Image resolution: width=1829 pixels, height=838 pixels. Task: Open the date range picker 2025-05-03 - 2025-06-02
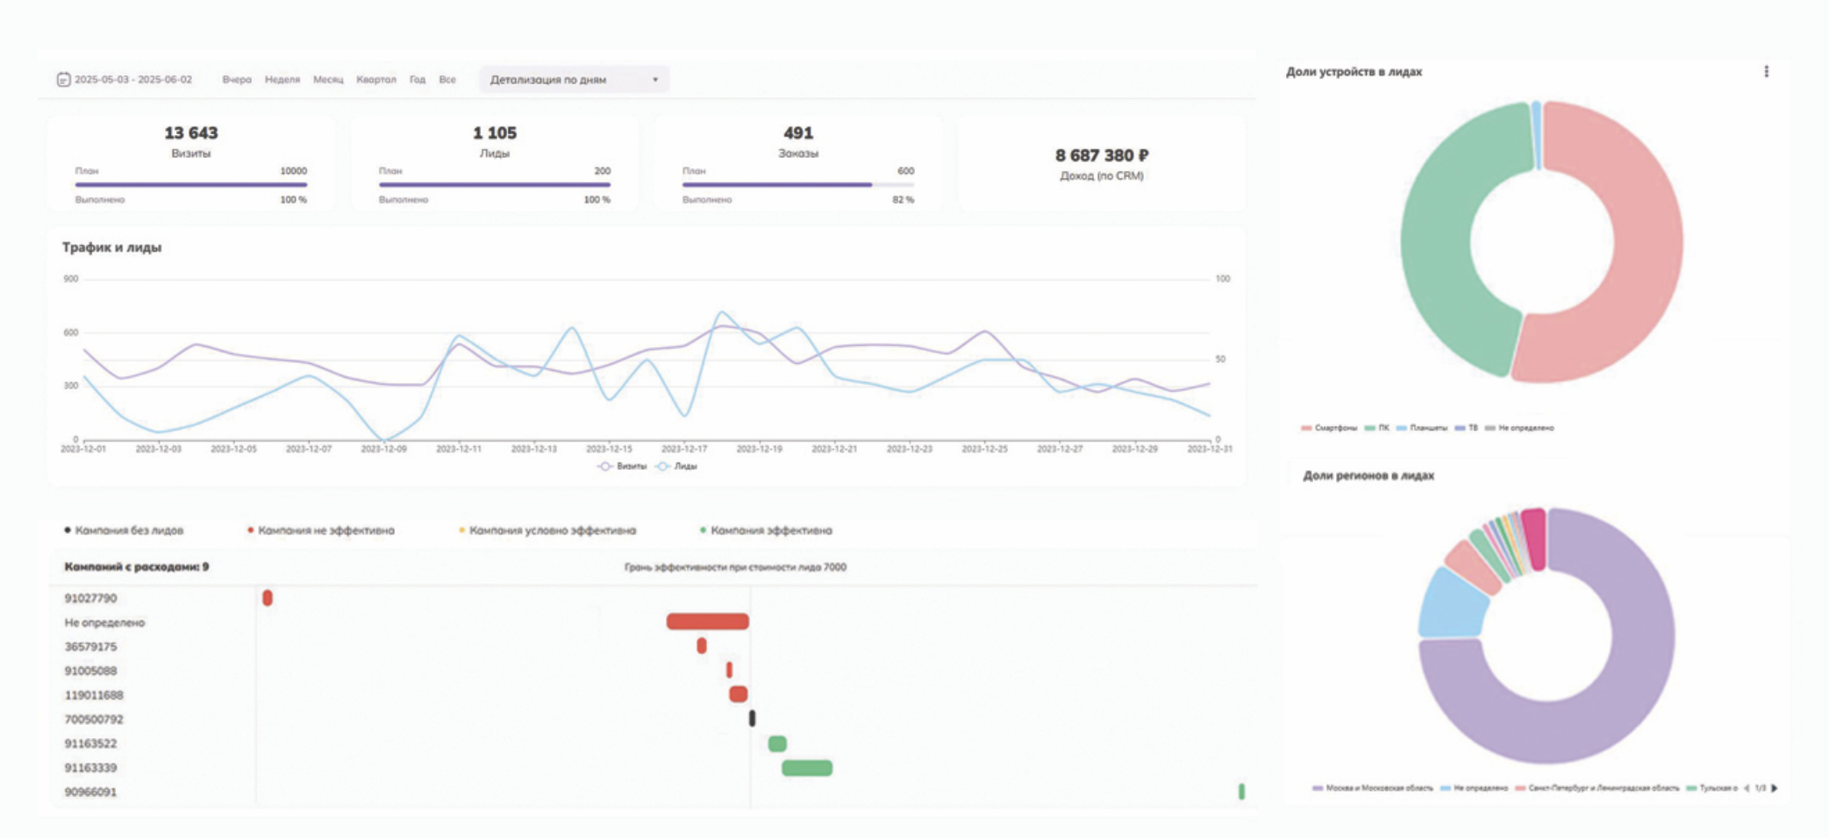pyautogui.click(x=132, y=80)
